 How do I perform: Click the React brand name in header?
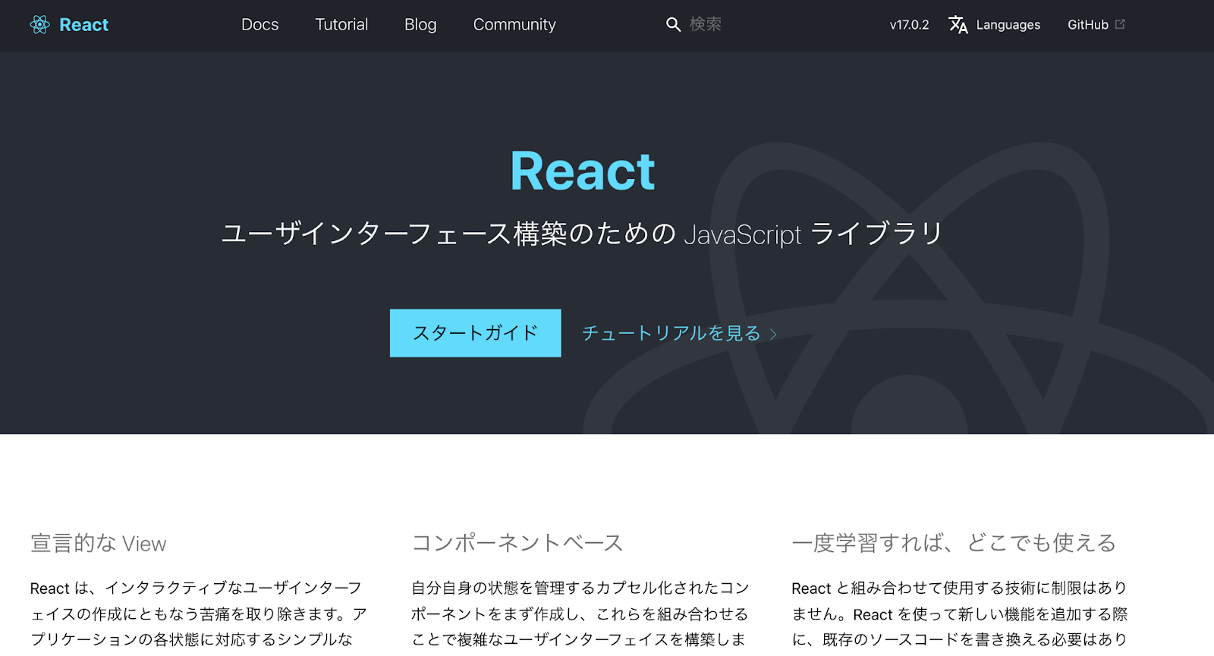(x=83, y=25)
